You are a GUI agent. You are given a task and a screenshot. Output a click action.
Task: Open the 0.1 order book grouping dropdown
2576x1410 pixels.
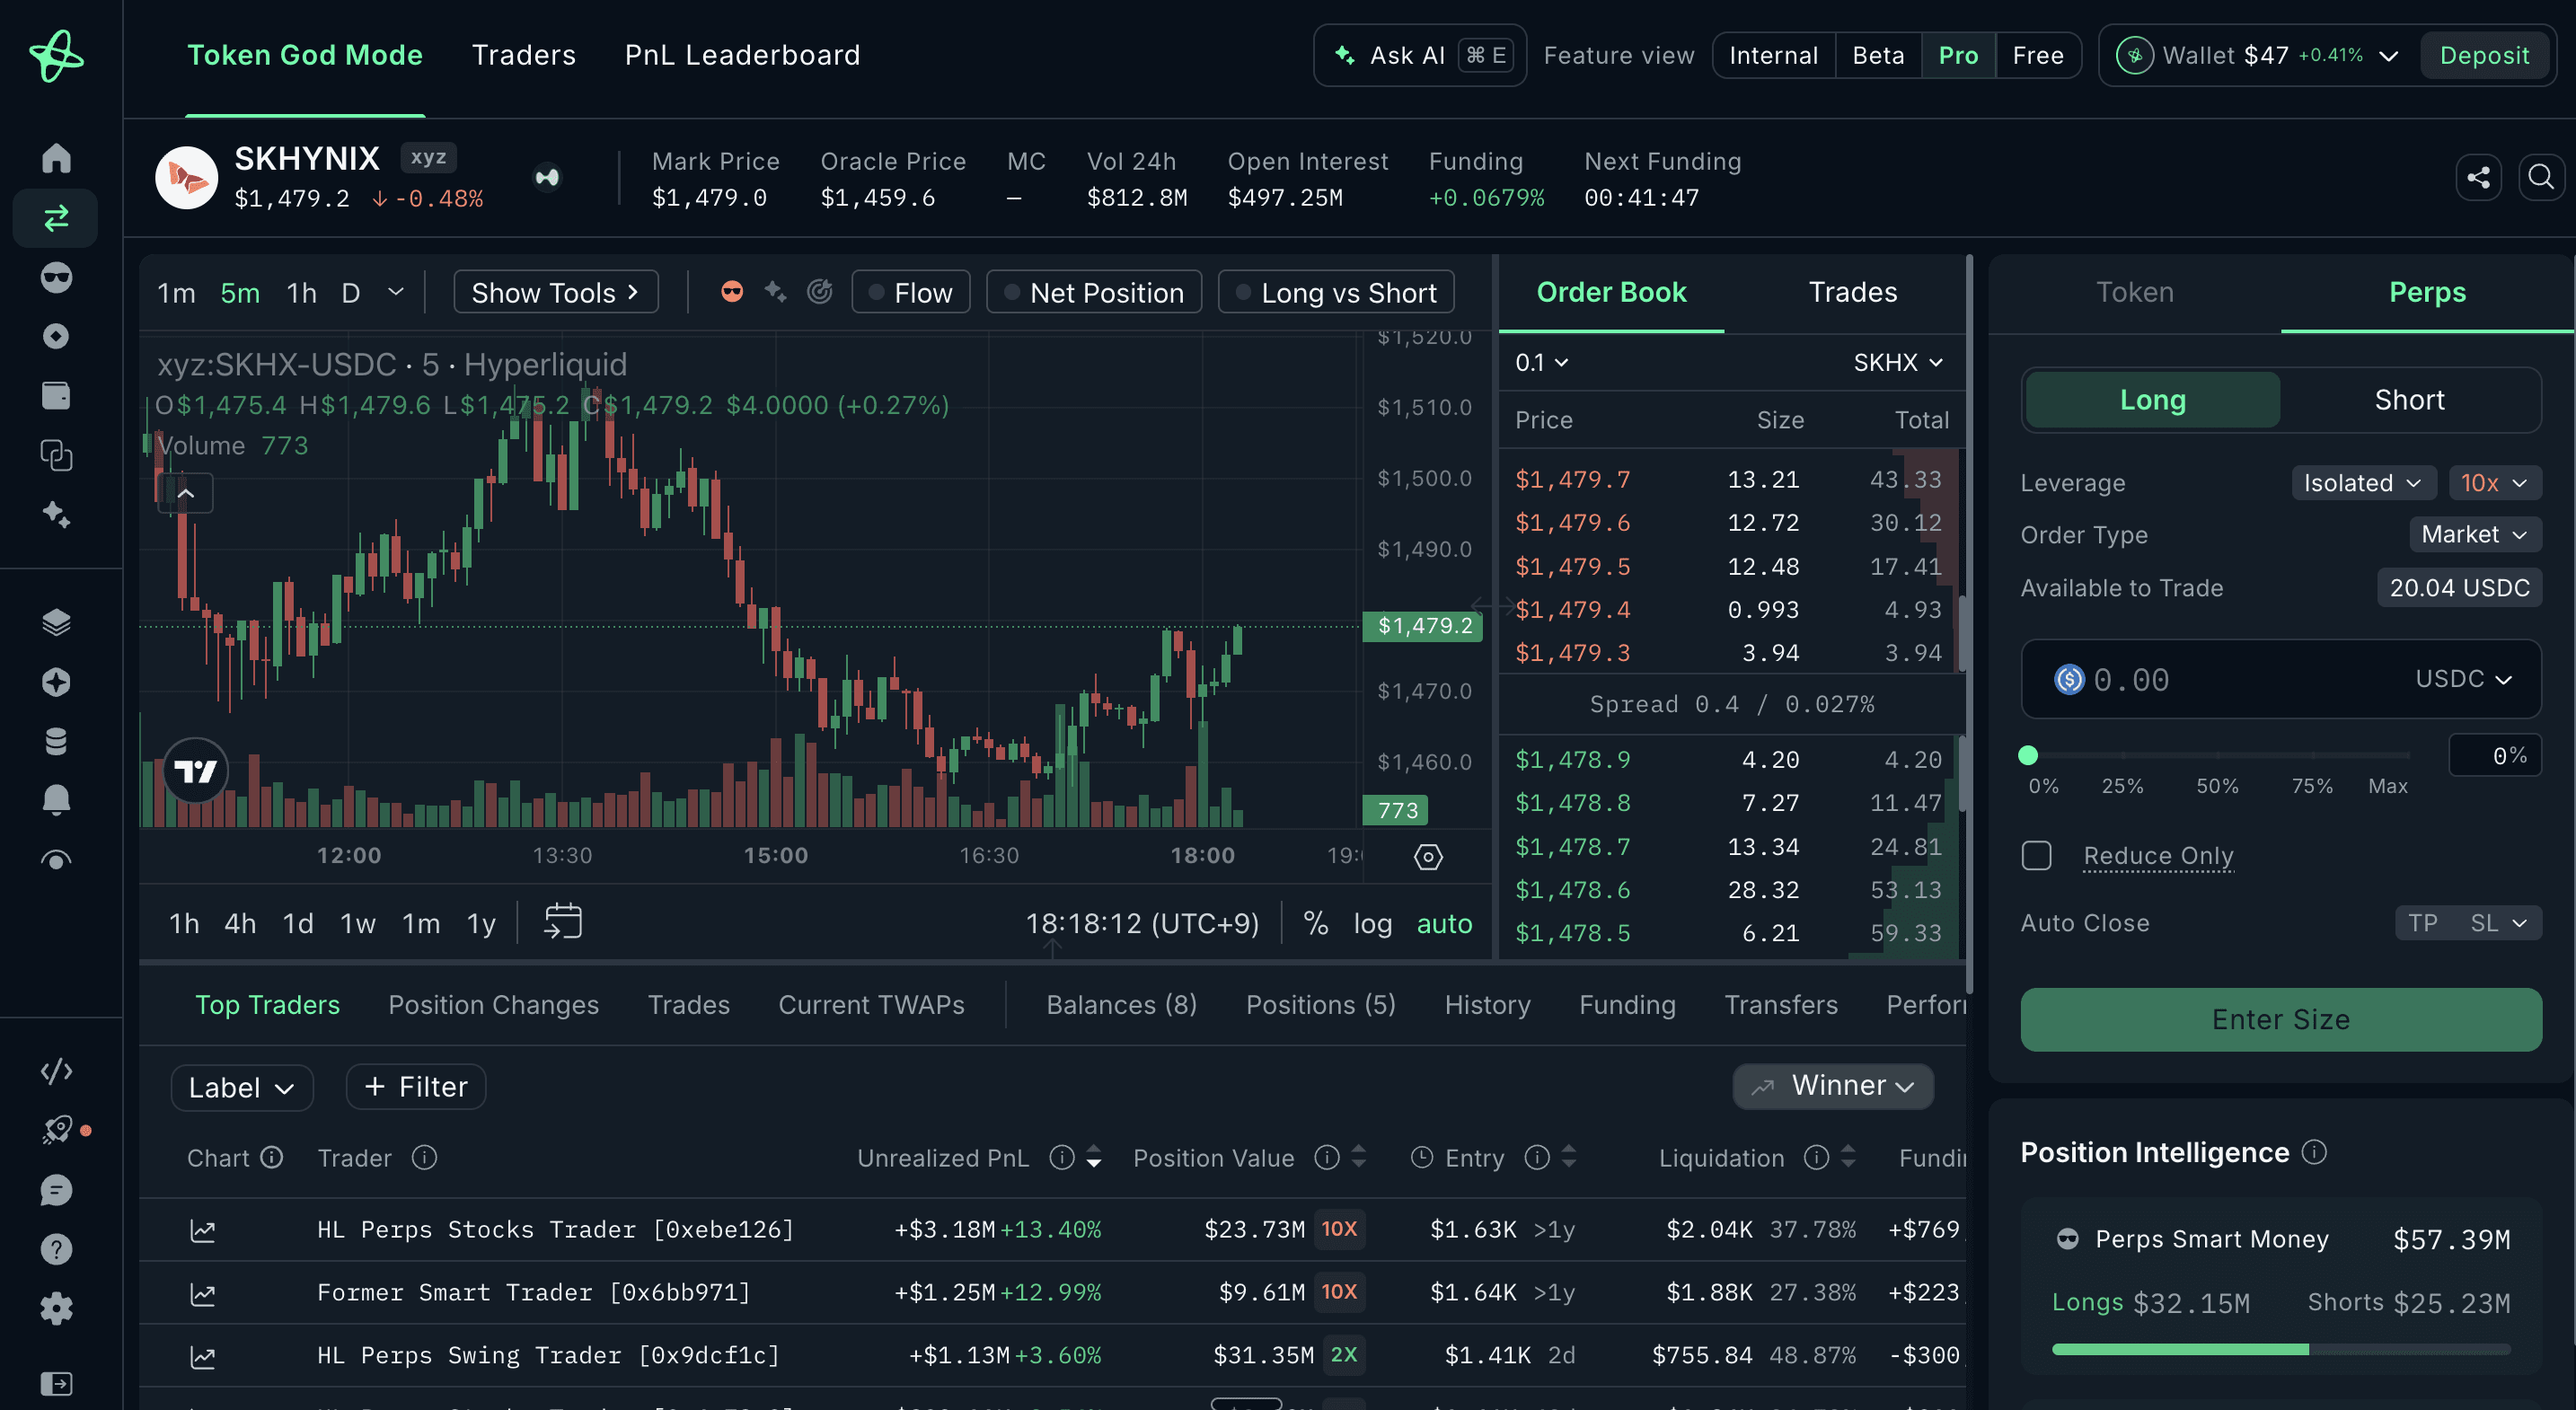tap(1541, 362)
